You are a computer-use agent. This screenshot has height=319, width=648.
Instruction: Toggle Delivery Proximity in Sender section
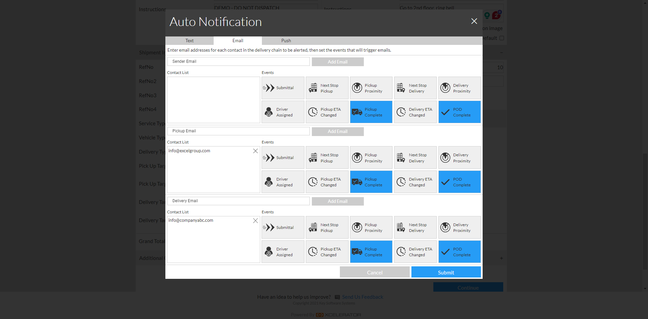point(460,88)
